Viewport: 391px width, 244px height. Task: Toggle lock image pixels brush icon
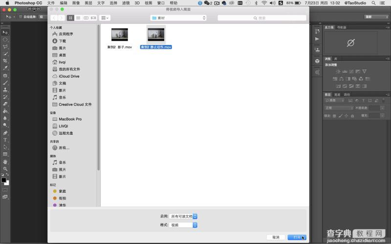(x=340, y=116)
